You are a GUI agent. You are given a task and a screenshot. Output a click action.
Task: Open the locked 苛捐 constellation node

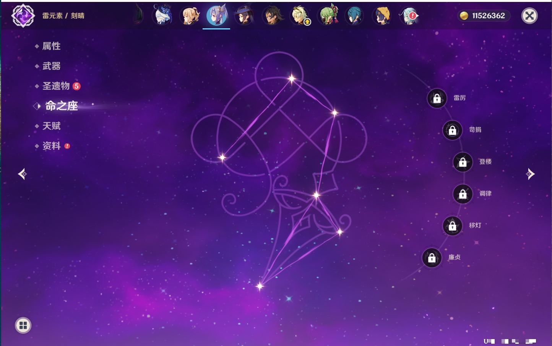click(453, 130)
